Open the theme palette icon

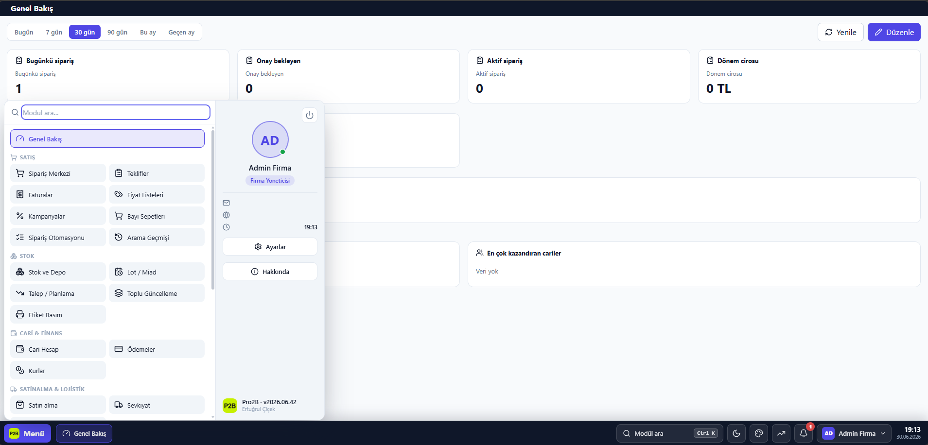[x=759, y=433]
